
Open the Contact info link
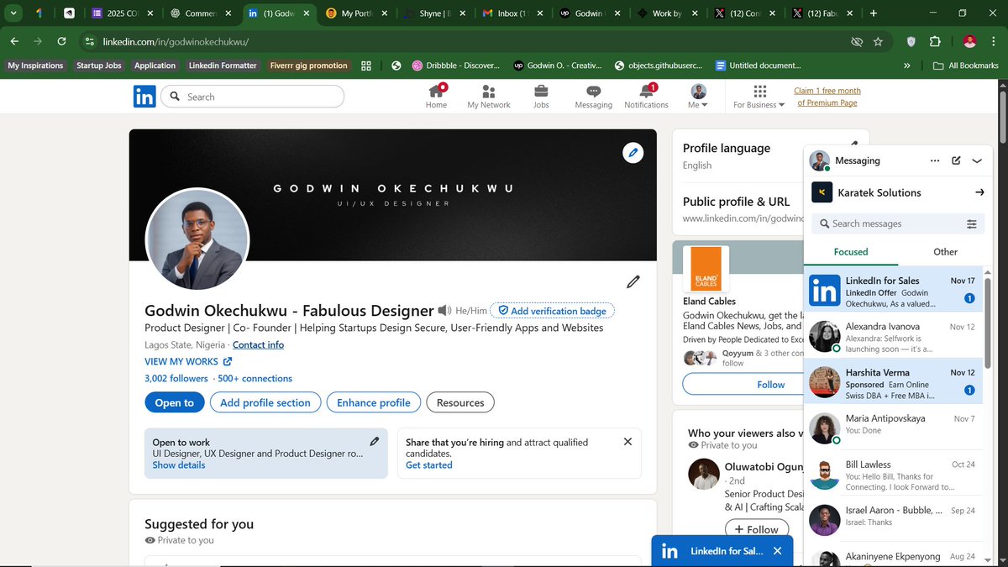(258, 344)
